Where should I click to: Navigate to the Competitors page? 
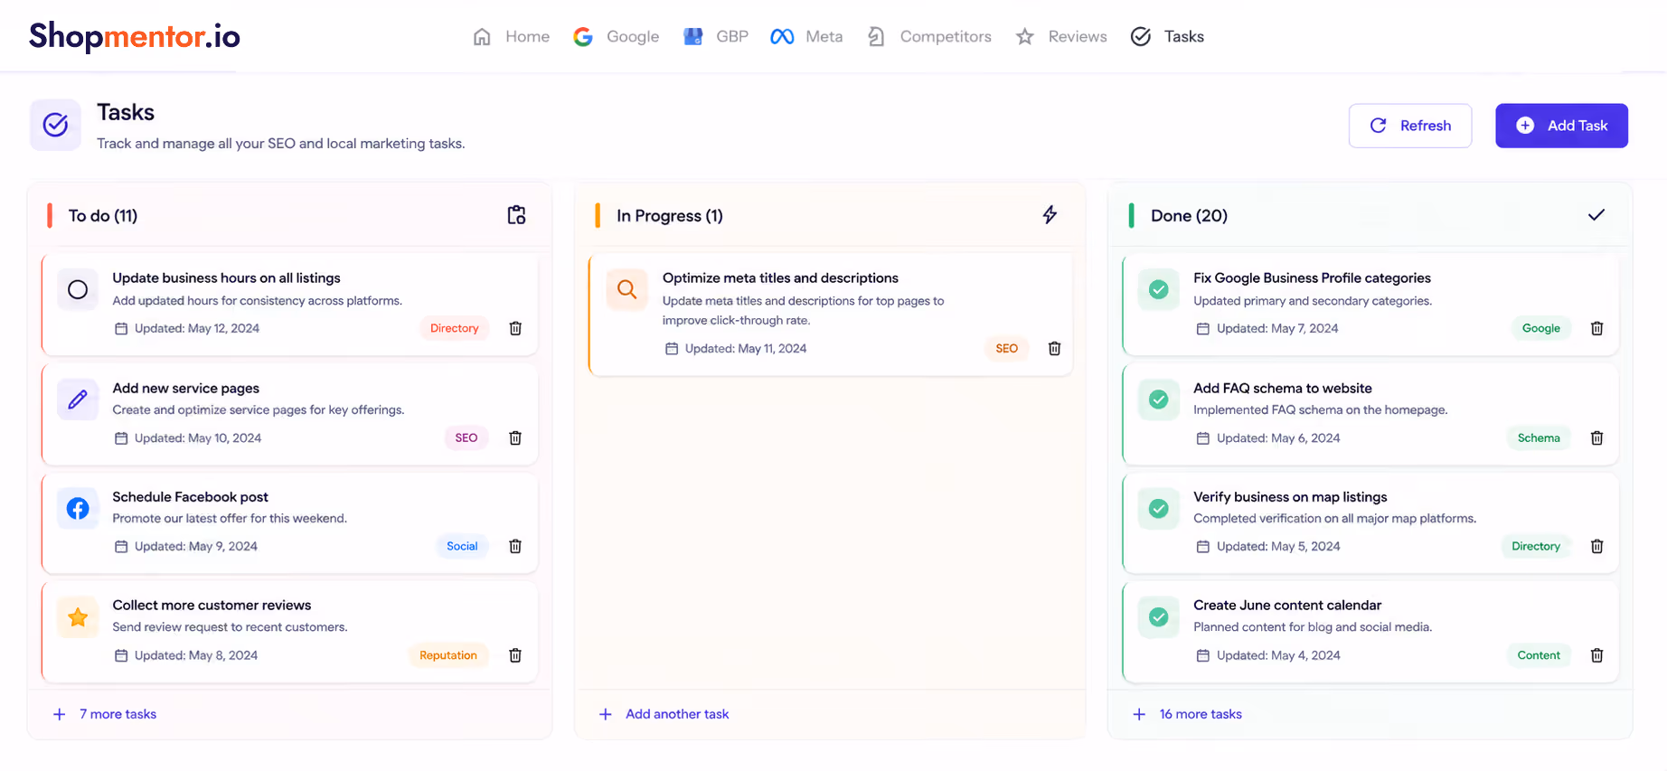pyautogui.click(x=929, y=36)
